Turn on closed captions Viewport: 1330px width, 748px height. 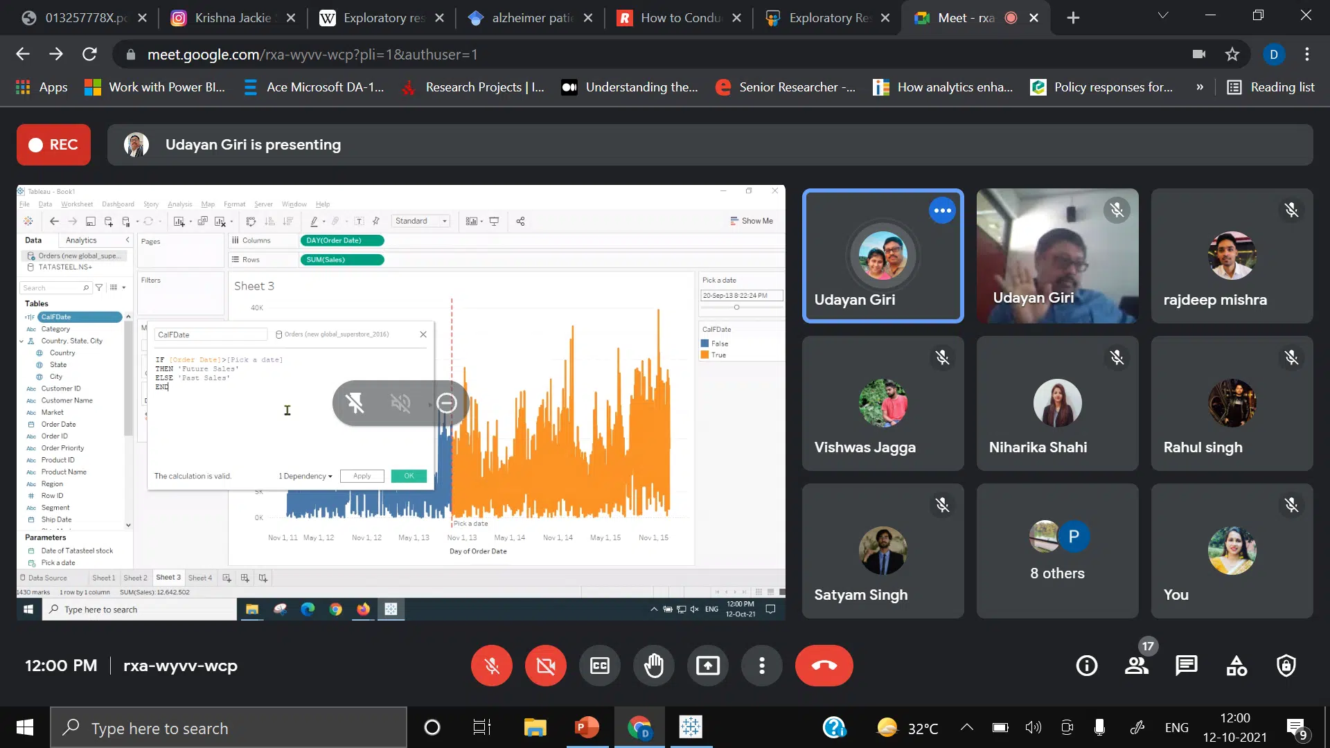point(599,666)
